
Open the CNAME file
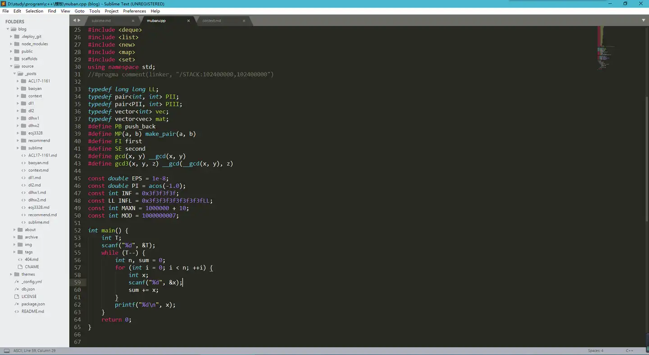point(32,267)
